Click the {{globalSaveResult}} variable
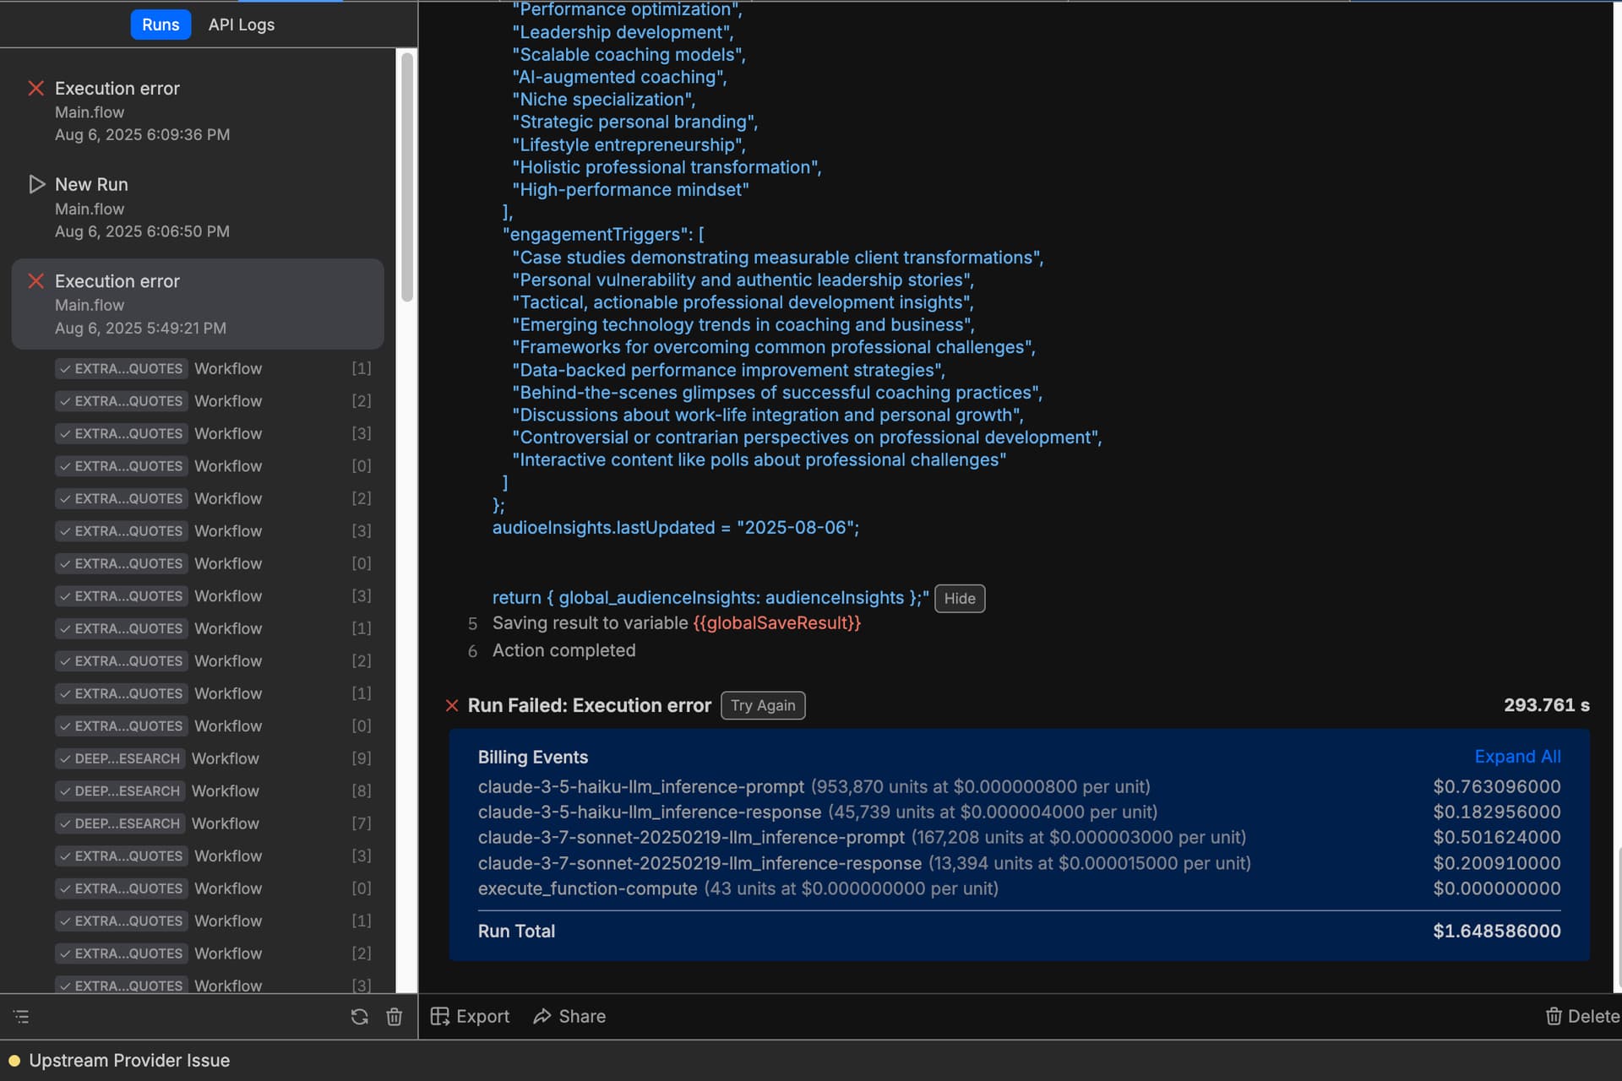Screen dimensions: 1622x1081 tap(776, 623)
